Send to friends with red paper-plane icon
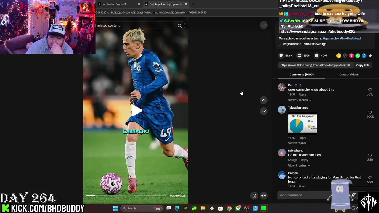 pos(351,56)
